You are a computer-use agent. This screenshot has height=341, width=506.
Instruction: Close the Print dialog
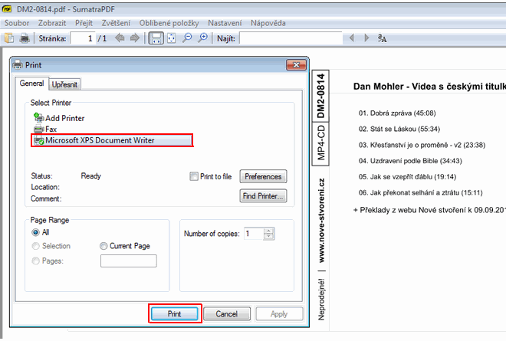[296, 65]
